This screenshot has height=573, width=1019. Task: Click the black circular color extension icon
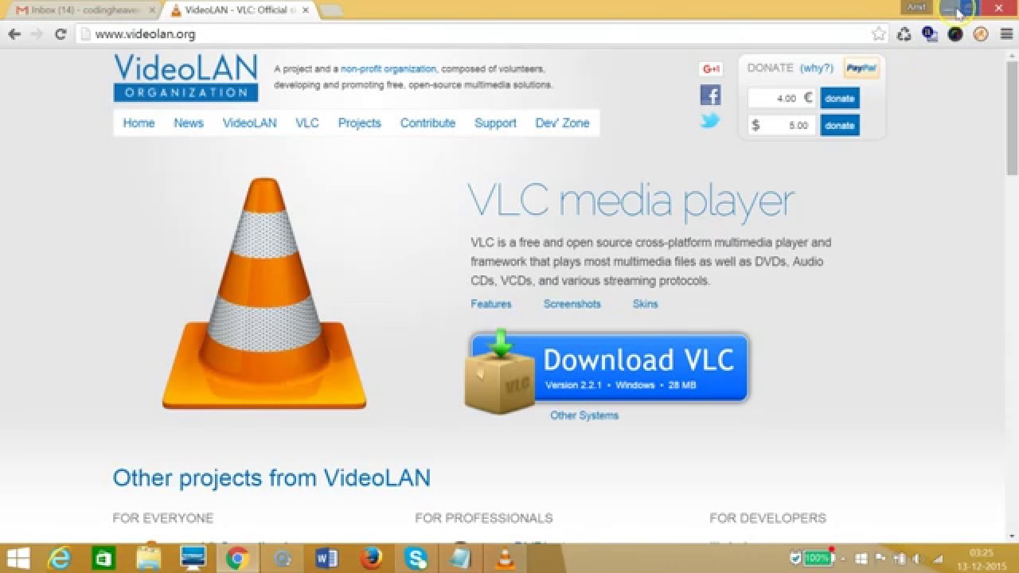tap(955, 34)
